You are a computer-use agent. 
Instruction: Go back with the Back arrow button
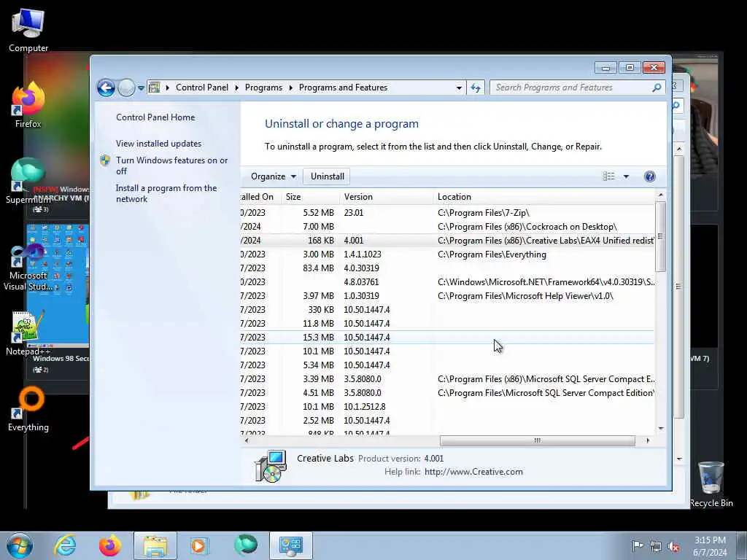106,87
